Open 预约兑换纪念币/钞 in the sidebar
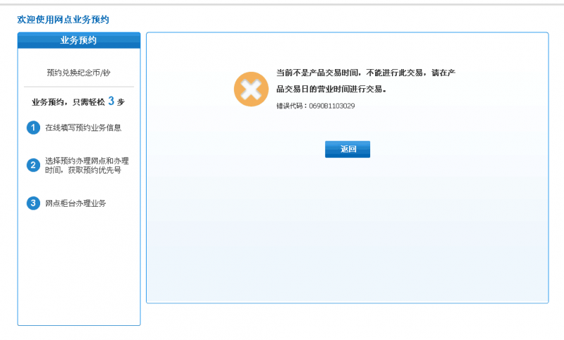This screenshot has height=340, width=564. pyautogui.click(x=78, y=73)
